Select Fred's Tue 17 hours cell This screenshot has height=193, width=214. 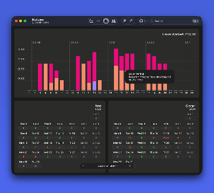coord(35,147)
